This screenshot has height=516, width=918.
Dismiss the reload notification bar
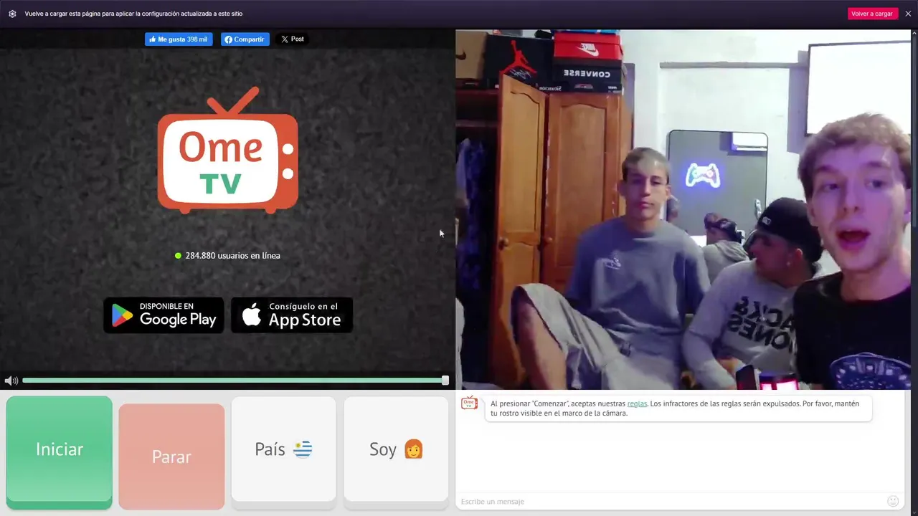tap(908, 14)
